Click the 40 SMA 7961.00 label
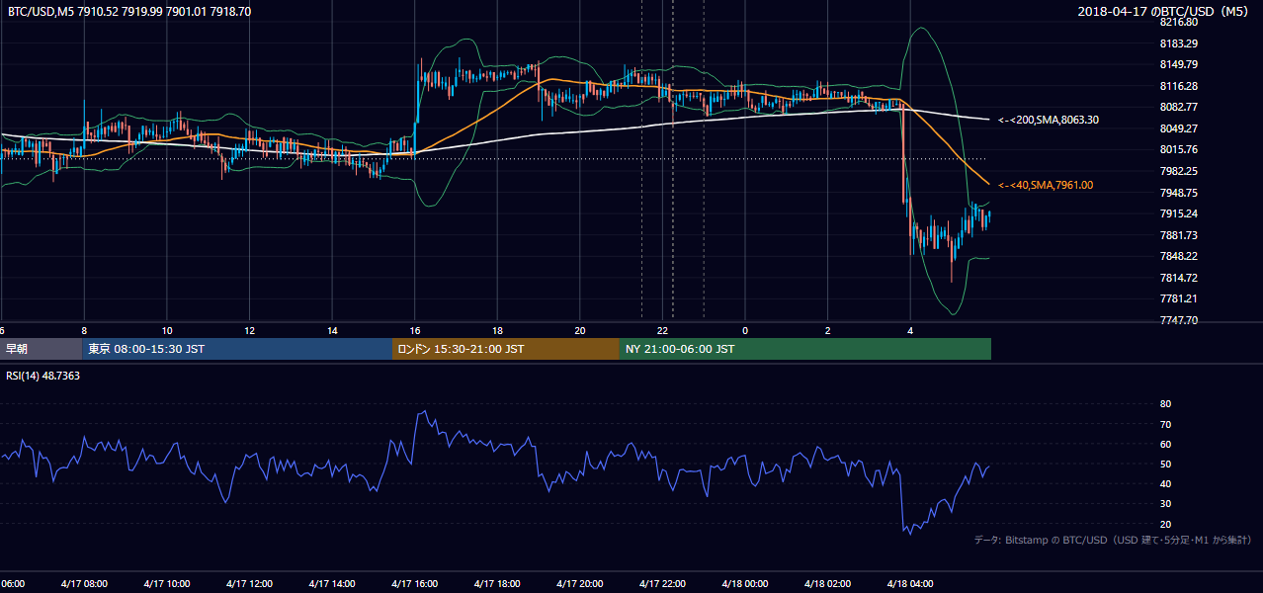 (x=1047, y=185)
